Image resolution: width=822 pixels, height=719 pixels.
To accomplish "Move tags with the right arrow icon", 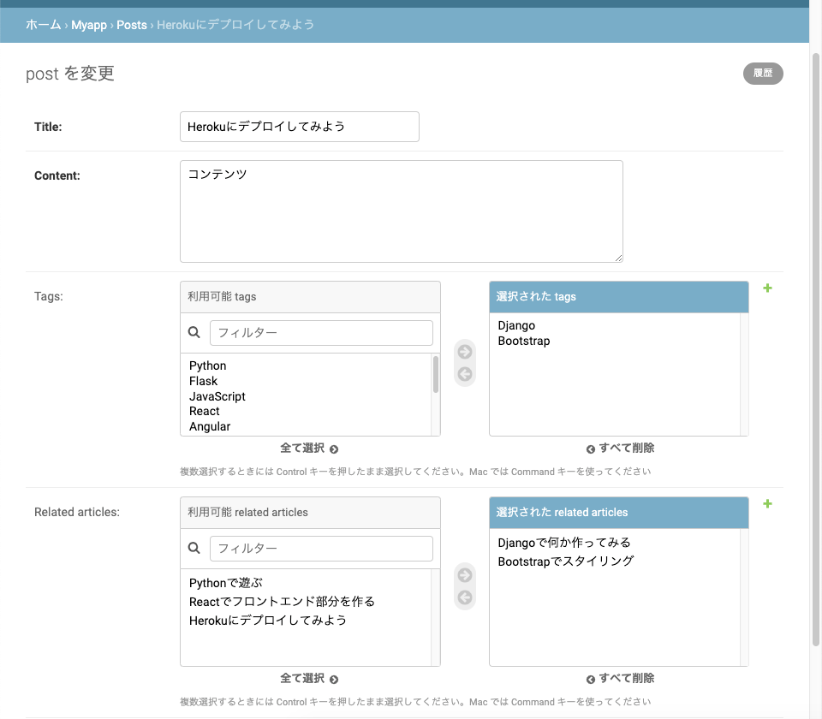I will coord(464,351).
